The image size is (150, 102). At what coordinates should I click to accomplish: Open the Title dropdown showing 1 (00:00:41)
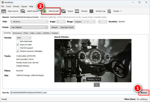pos(29,21)
